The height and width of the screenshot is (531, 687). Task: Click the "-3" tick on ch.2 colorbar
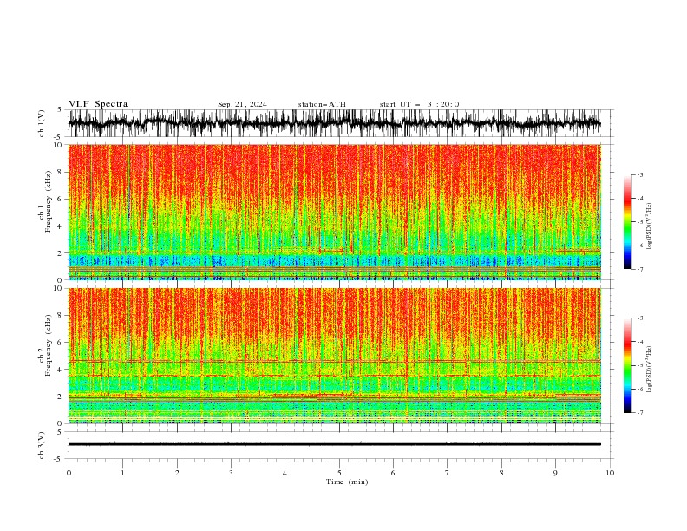[639, 318]
